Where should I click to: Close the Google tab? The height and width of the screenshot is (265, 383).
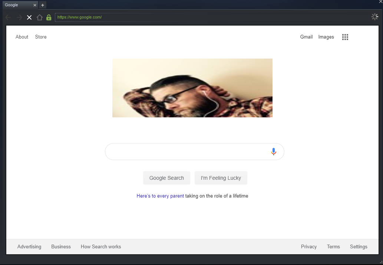(x=35, y=5)
